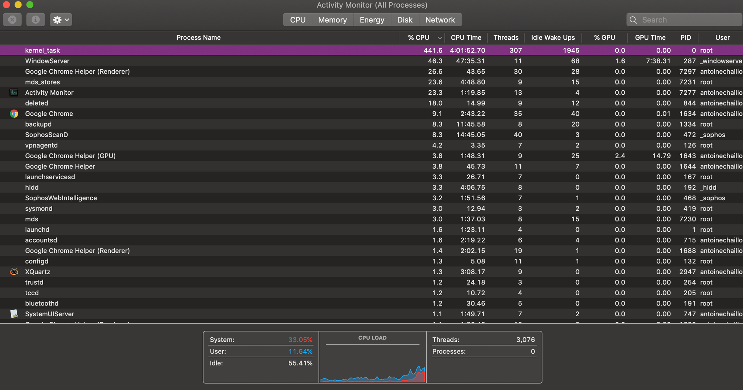
Task: Select the launchservicesd process row
Action: coord(371,177)
